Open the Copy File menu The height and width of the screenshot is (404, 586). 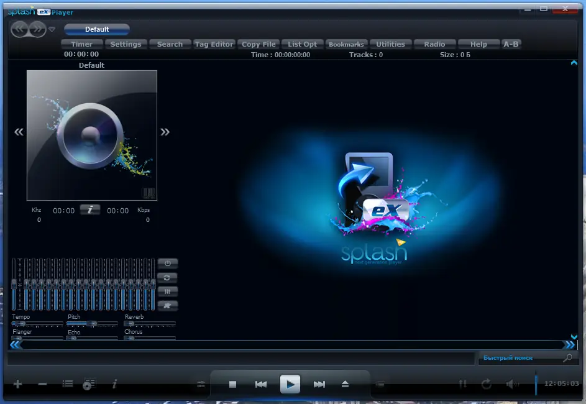point(259,44)
